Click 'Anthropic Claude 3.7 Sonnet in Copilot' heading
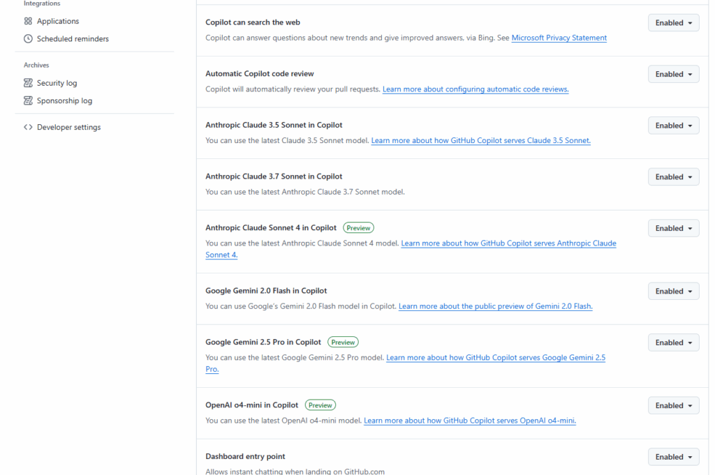 pyautogui.click(x=274, y=176)
